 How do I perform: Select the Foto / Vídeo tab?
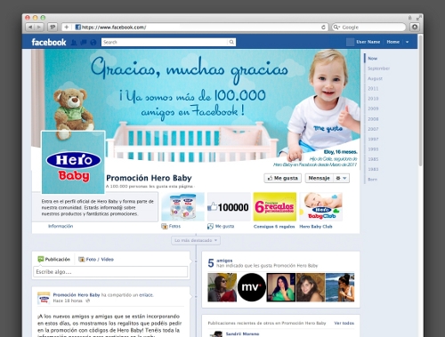(x=96, y=260)
